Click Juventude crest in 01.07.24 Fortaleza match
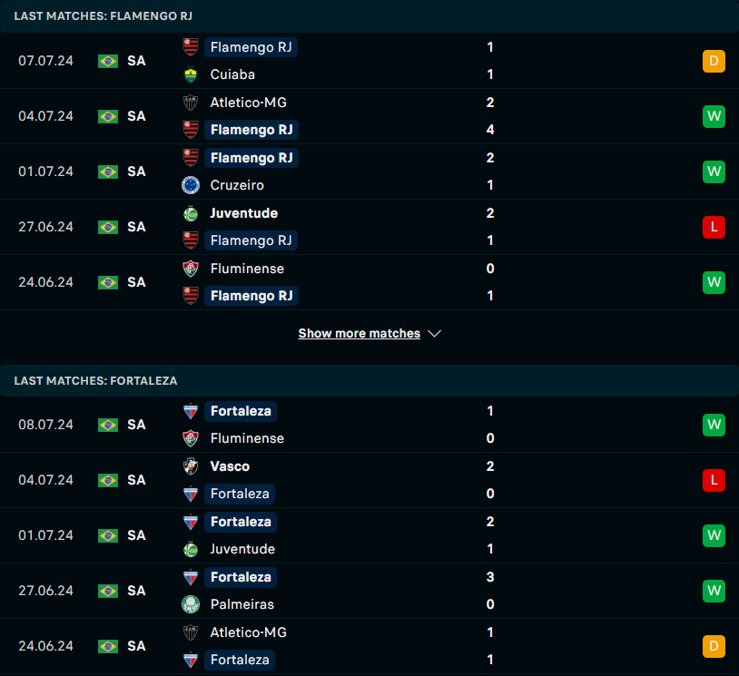This screenshot has height=676, width=739. (x=191, y=549)
